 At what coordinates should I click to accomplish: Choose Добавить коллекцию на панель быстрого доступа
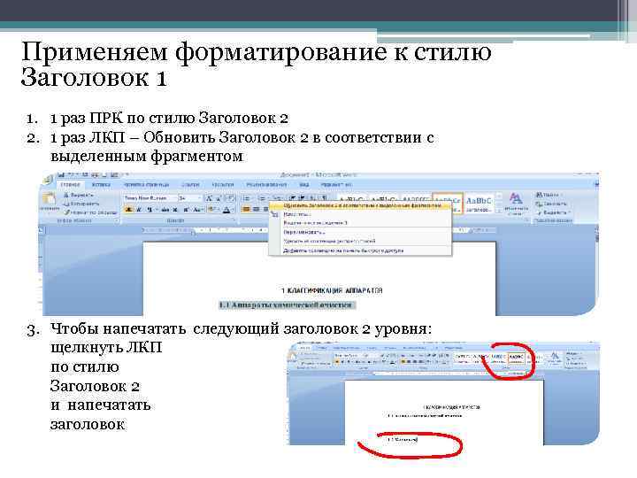362,251
